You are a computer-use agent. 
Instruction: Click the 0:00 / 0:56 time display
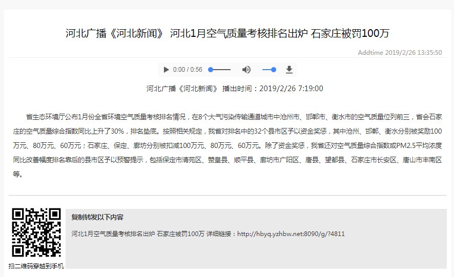click(188, 70)
